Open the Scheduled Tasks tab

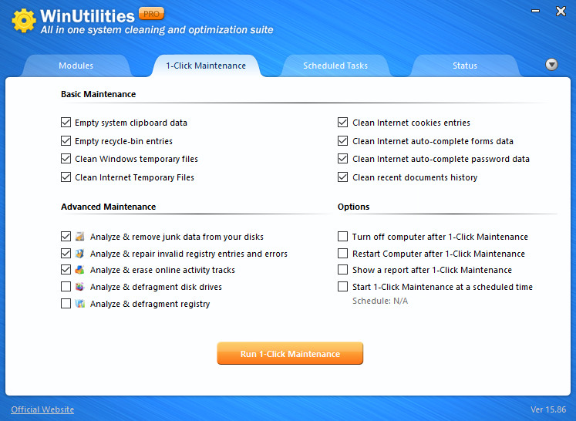pyautogui.click(x=335, y=66)
